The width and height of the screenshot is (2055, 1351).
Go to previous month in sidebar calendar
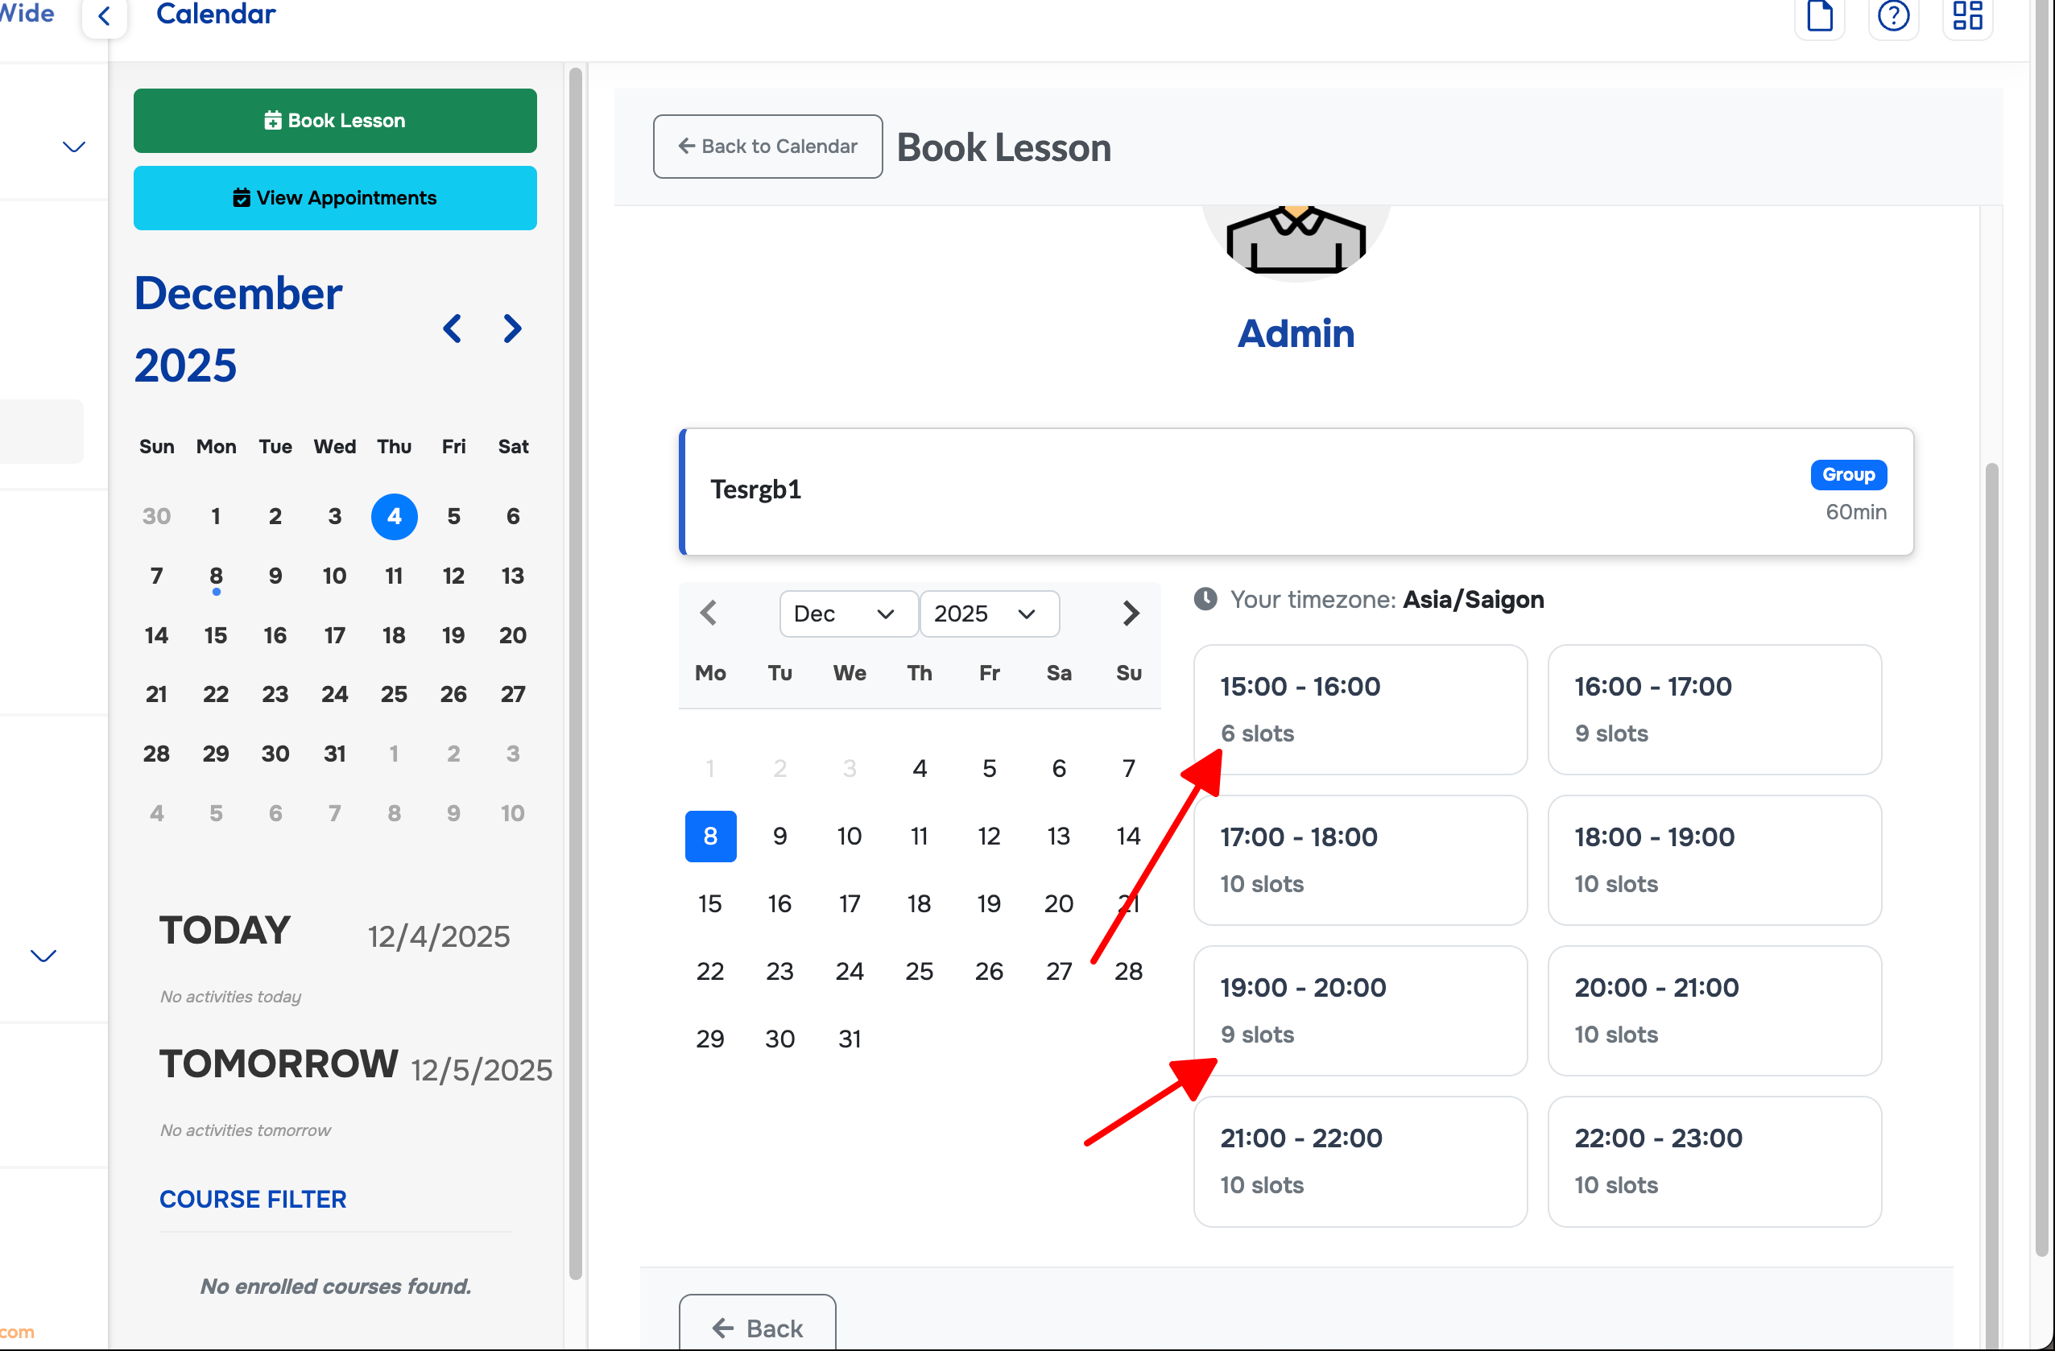click(452, 329)
